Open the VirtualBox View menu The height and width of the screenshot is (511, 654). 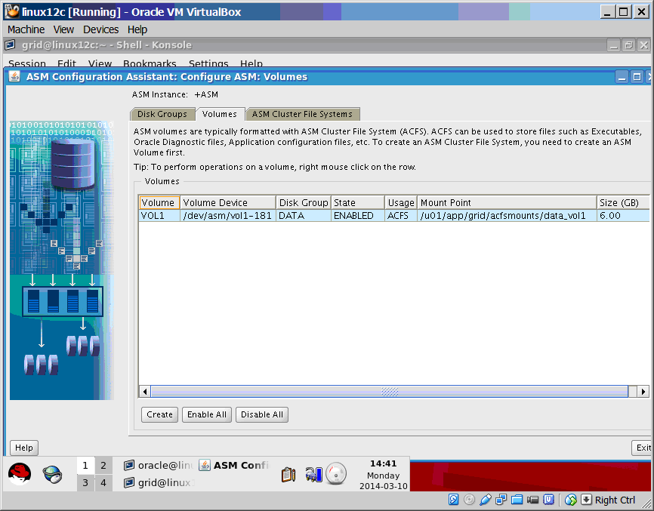tap(63, 29)
